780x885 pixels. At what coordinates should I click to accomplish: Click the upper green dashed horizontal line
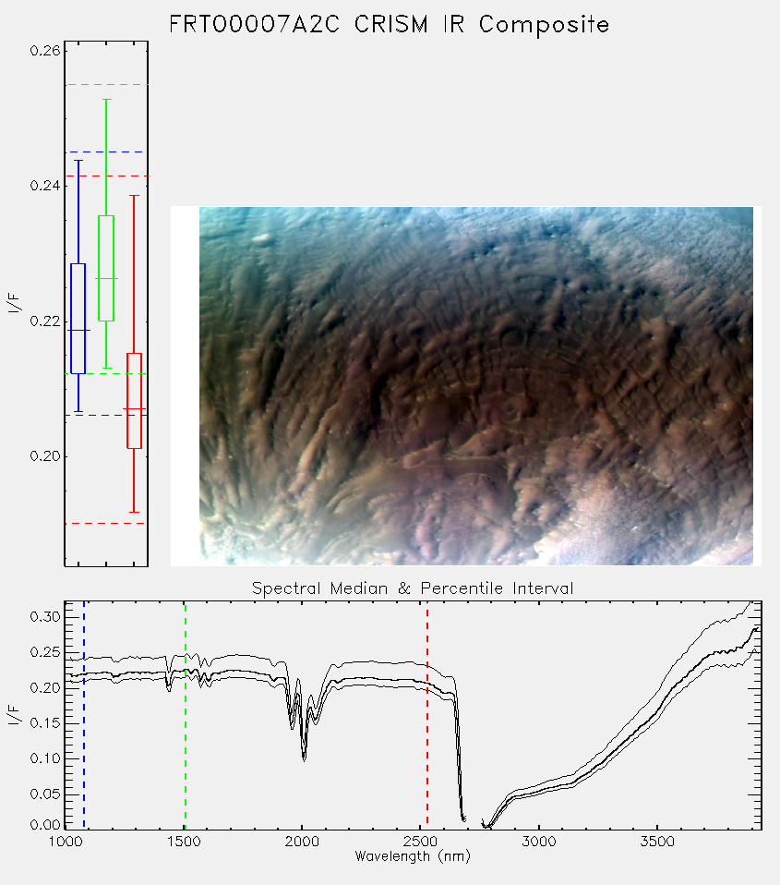(x=106, y=85)
